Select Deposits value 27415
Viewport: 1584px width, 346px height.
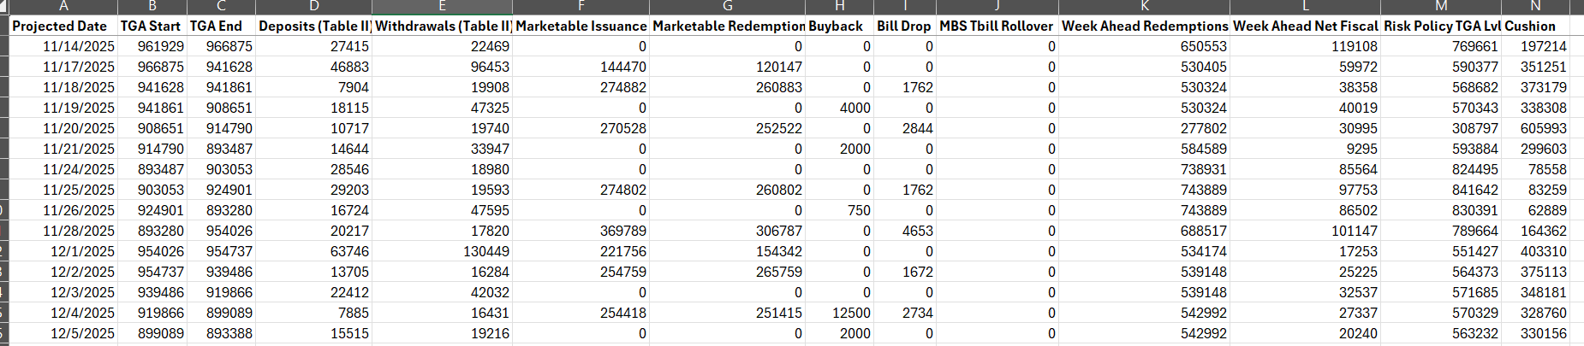[x=313, y=46]
